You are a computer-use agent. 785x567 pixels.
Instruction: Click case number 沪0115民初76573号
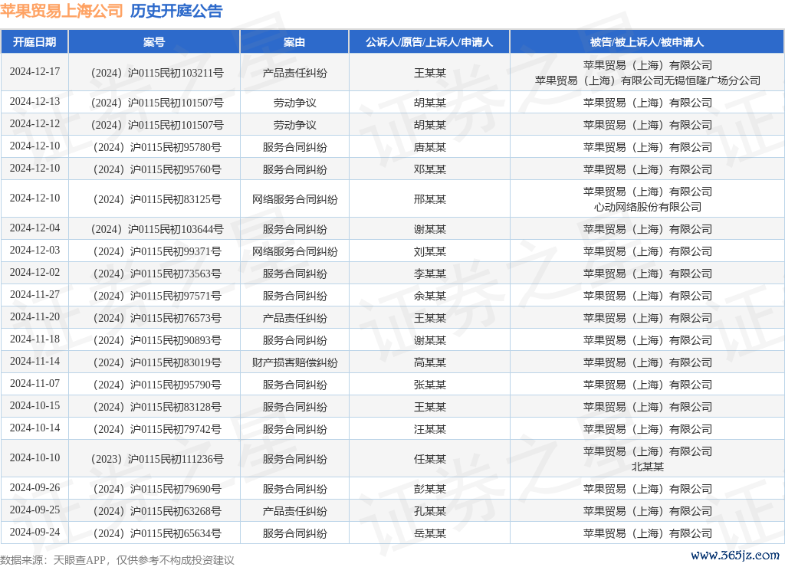click(157, 318)
